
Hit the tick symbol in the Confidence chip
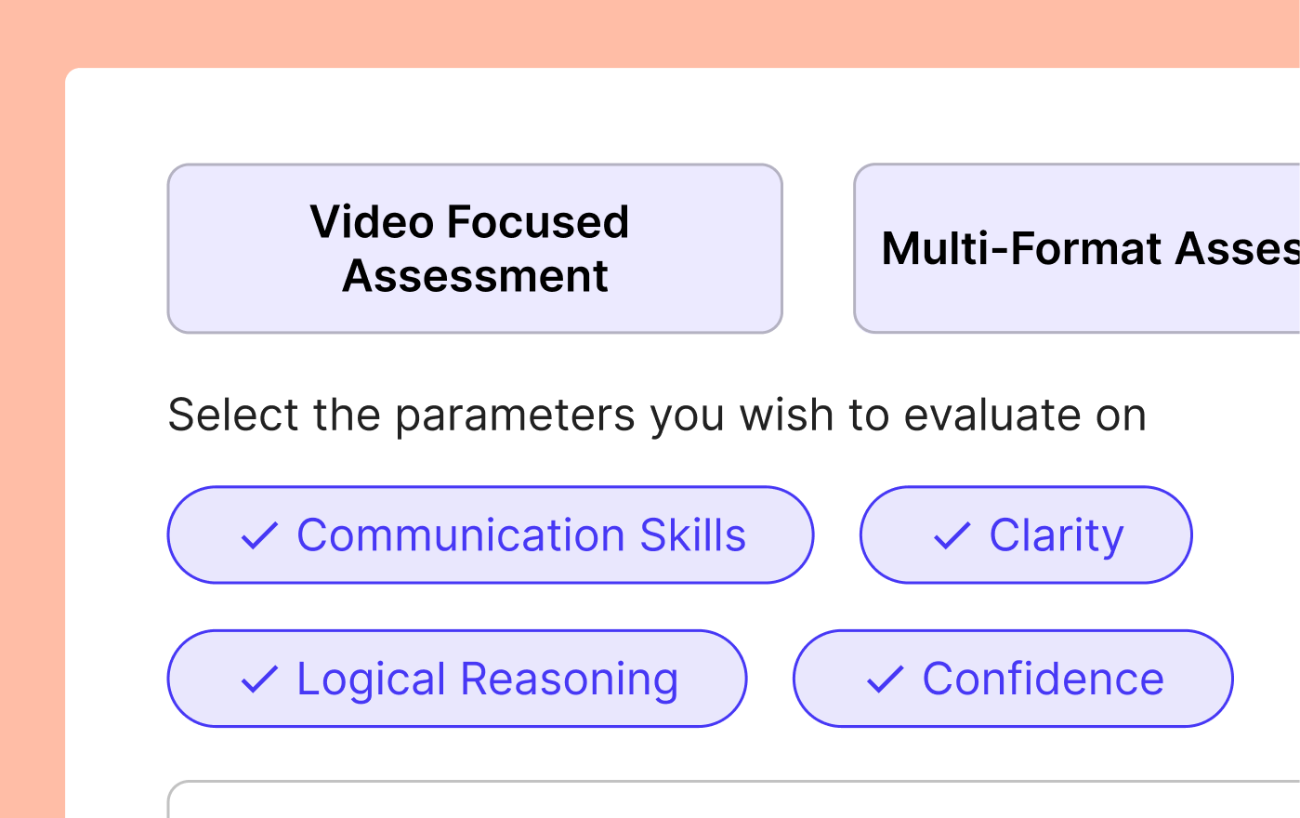884,679
